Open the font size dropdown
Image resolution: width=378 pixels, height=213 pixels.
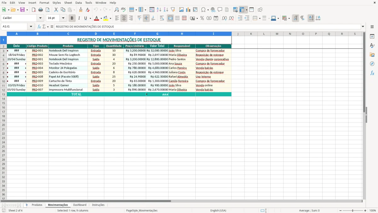63,18
